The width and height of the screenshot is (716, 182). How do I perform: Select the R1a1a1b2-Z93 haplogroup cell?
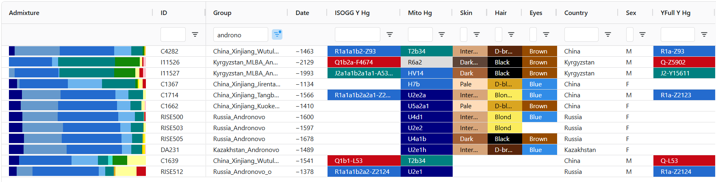363,51
